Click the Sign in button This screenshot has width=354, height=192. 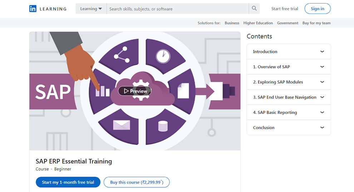(x=318, y=9)
